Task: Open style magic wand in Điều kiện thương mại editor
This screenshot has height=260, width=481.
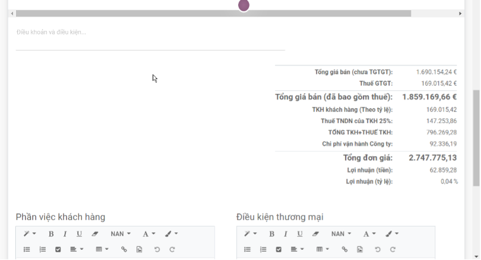Action: point(251,234)
